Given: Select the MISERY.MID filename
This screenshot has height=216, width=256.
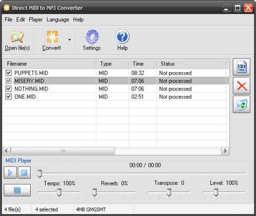Looking at the screenshot, I should tap(29, 81).
